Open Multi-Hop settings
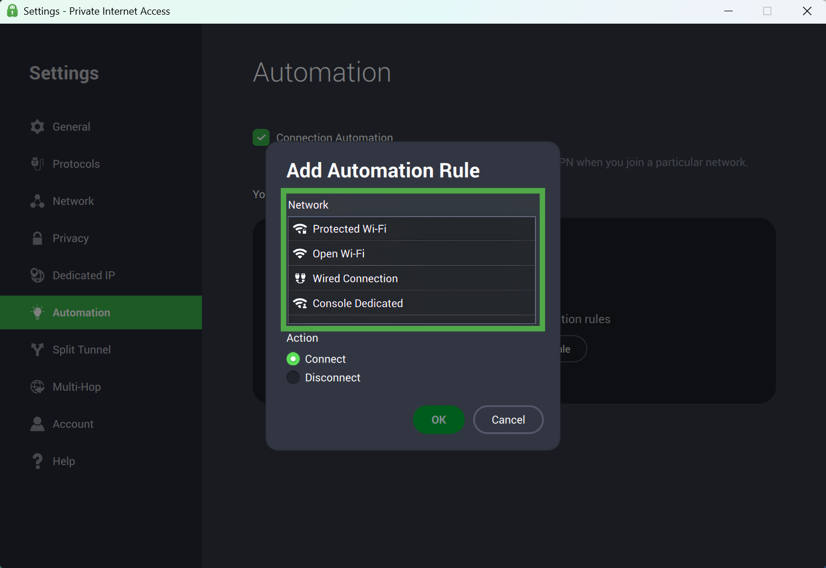Screen dimensions: 826x568 (x=101, y=387)
